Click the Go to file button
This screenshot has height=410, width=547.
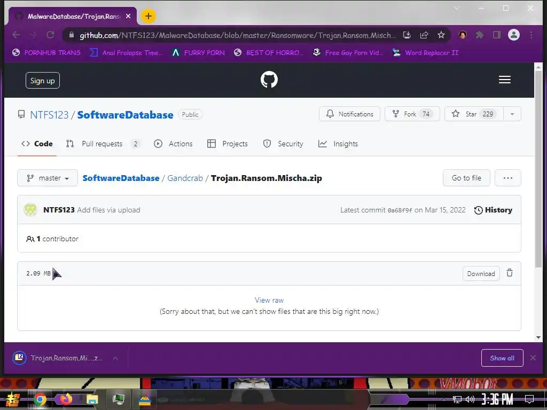click(466, 178)
